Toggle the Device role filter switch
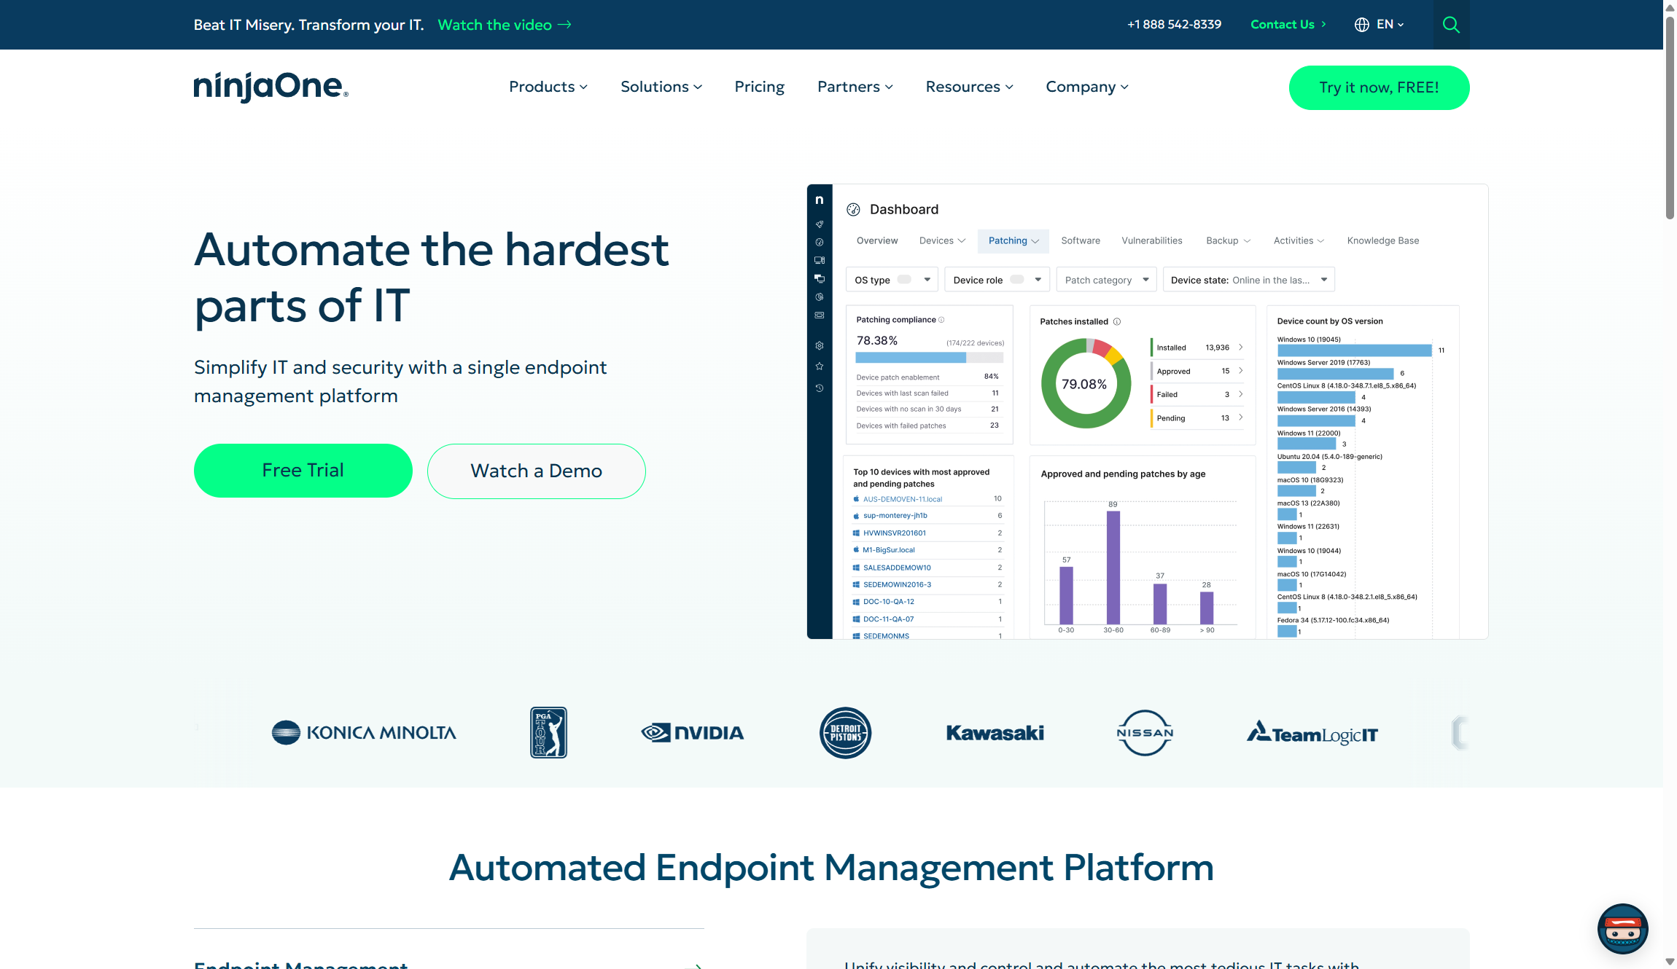This screenshot has width=1677, height=969. tap(1017, 280)
